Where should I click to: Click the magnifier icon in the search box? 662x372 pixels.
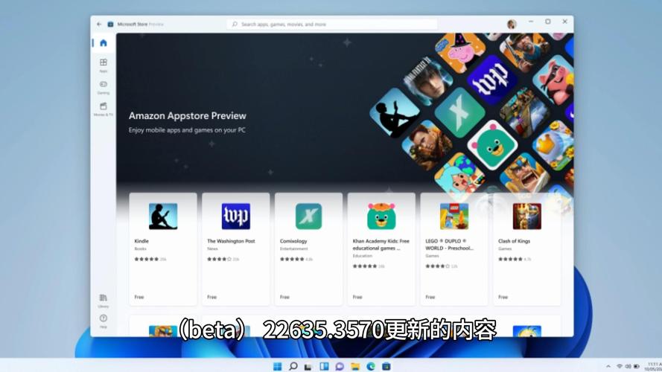pos(235,24)
